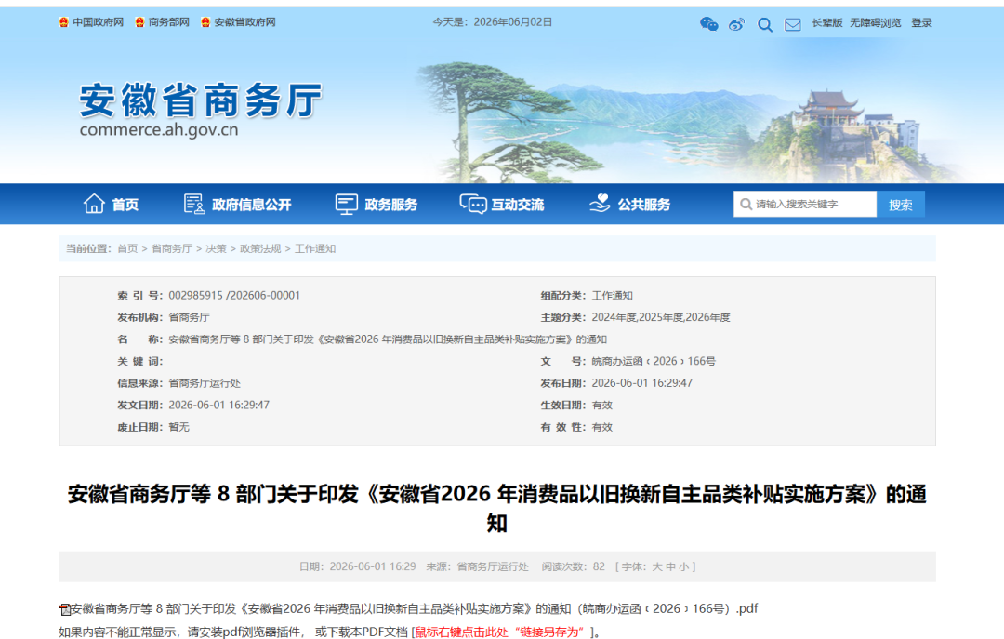Open the mail envelope icon
1004x639 pixels.
pyautogui.click(x=793, y=25)
